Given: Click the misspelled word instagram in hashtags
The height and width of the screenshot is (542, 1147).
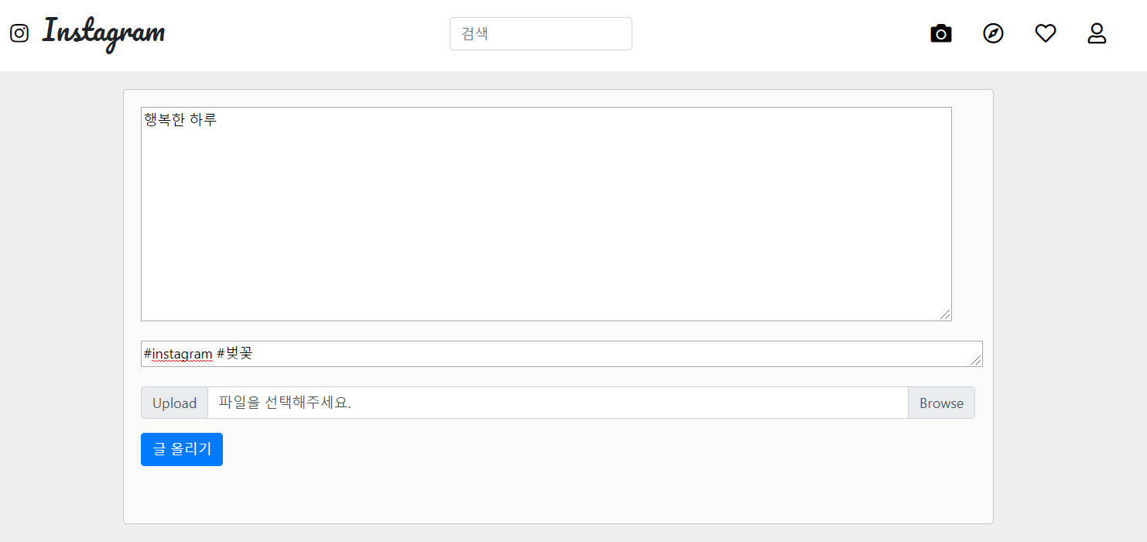Looking at the screenshot, I should tap(182, 354).
